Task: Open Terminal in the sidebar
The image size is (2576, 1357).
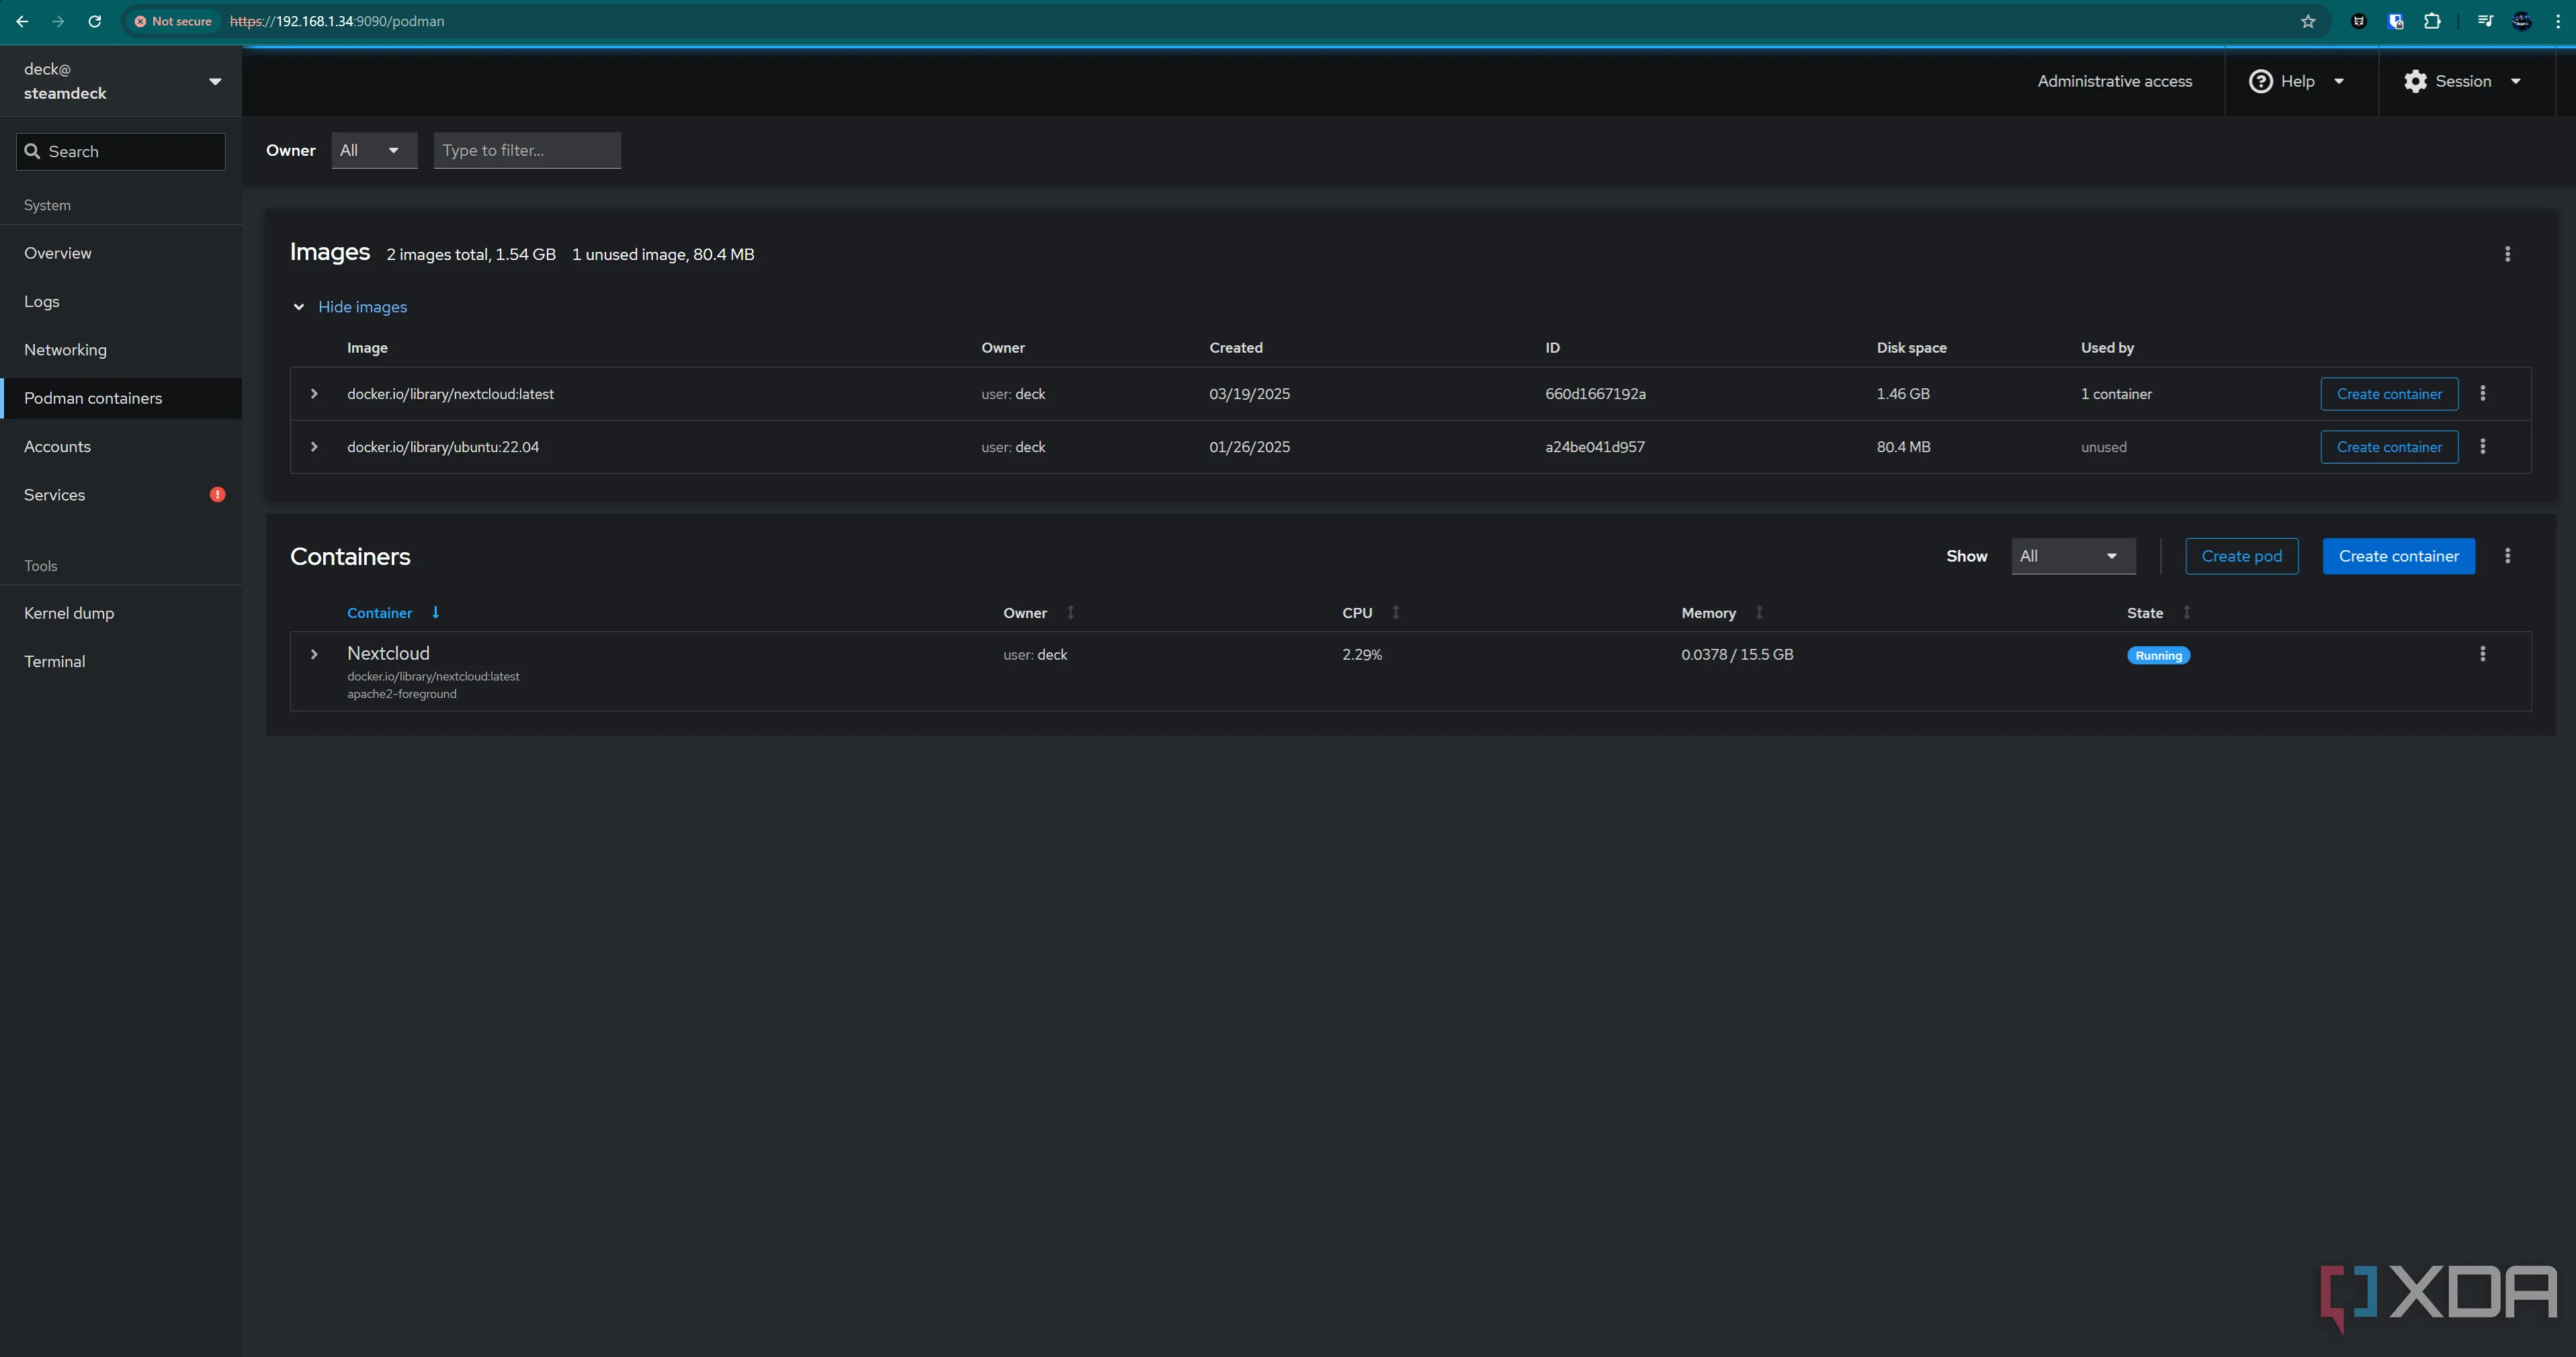Action: [121, 661]
